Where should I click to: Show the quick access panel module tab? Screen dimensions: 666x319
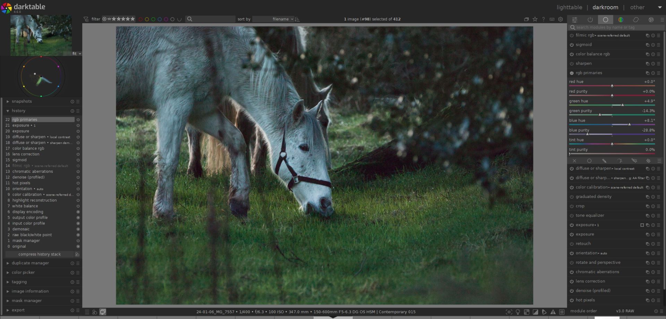[x=574, y=20]
